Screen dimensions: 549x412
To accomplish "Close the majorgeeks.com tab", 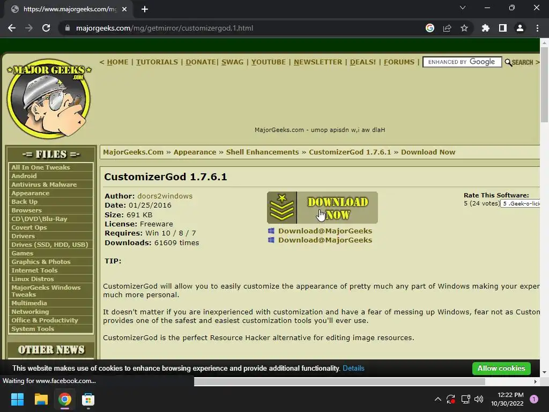I will pyautogui.click(x=124, y=9).
